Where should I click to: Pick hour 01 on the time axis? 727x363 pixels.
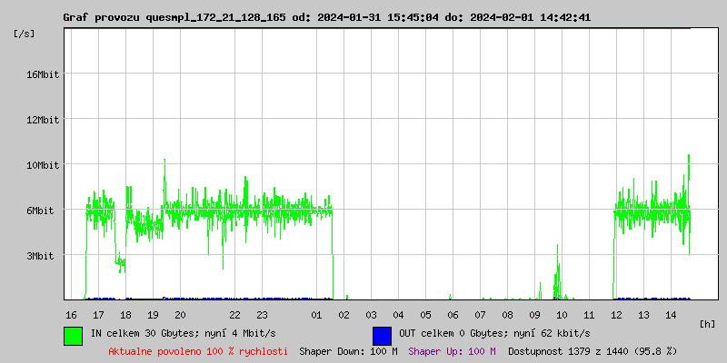pos(316,315)
